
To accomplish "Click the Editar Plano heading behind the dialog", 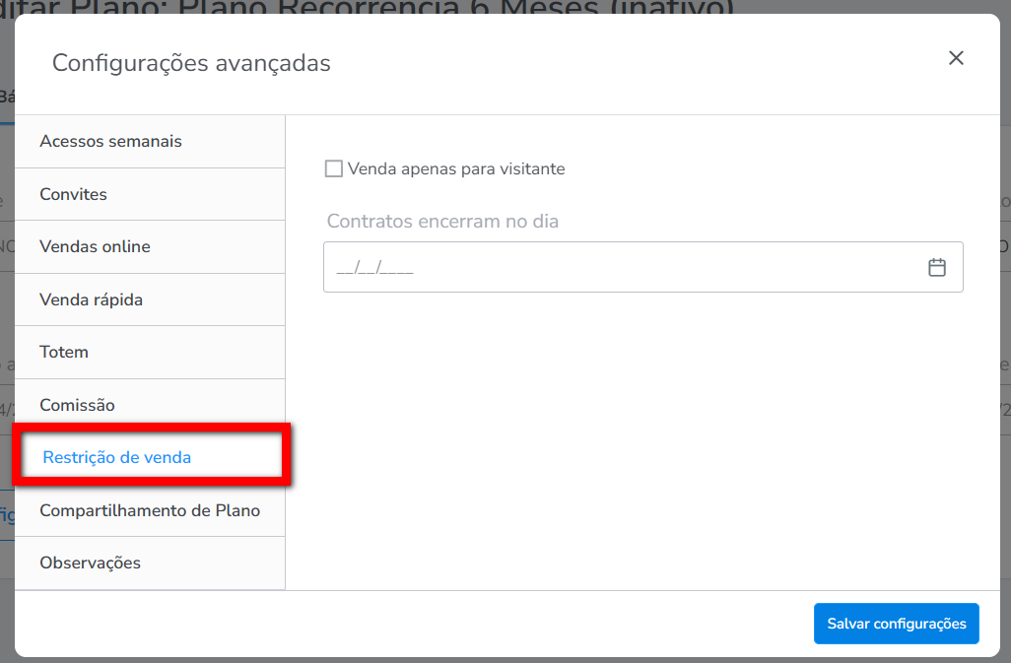I will (x=394, y=7).
